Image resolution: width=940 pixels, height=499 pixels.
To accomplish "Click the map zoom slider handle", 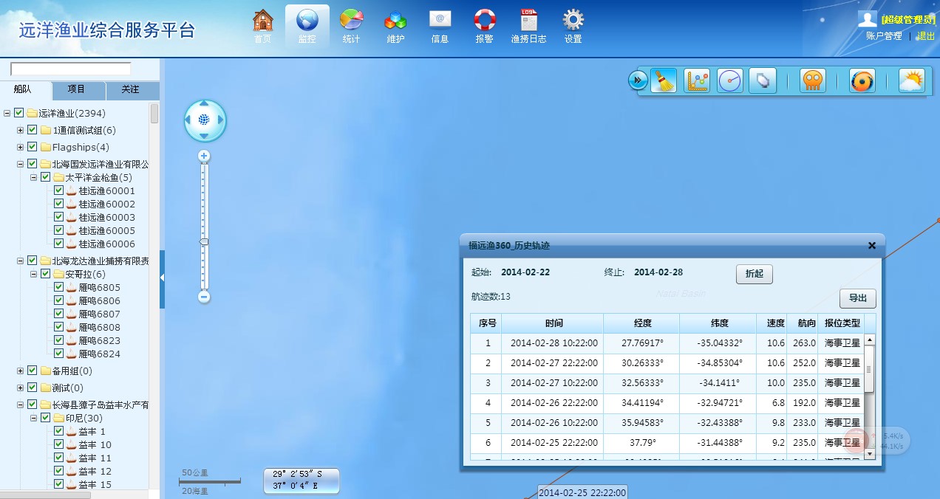I will coord(205,241).
